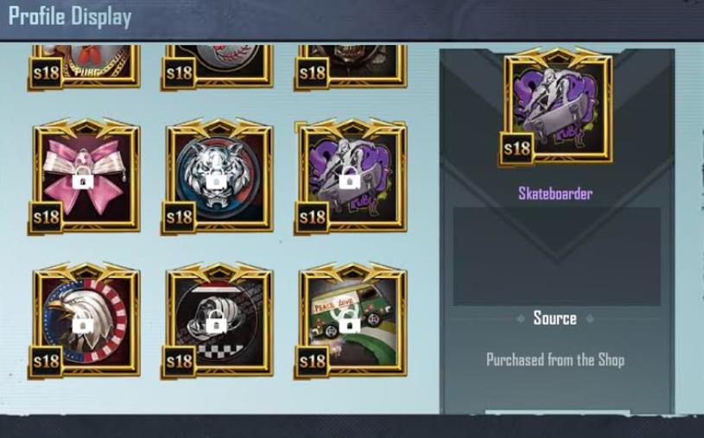Screen dimensions: 704x438
Task: Select the armored helmet checkered icon
Action: pos(218,321)
